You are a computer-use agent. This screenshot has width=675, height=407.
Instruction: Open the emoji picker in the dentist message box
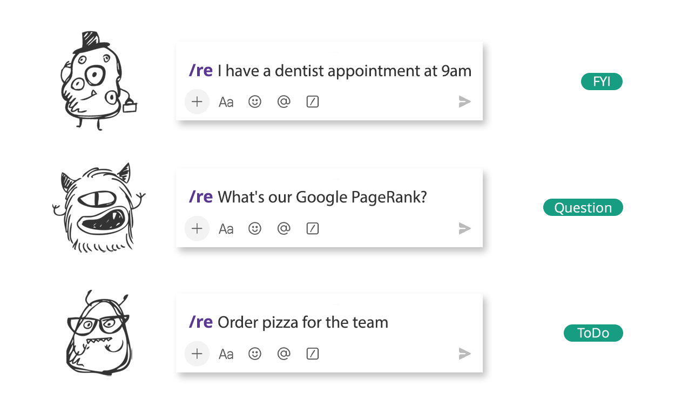coord(255,101)
